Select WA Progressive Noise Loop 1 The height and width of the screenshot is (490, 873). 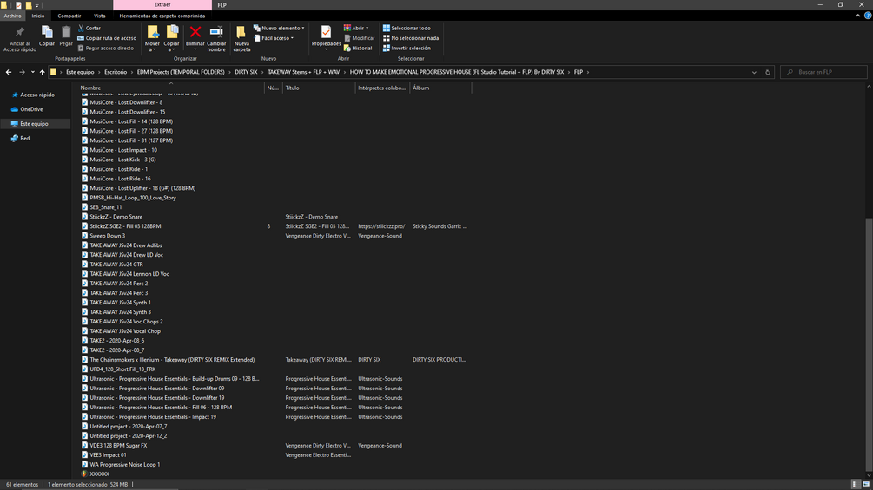click(x=125, y=465)
